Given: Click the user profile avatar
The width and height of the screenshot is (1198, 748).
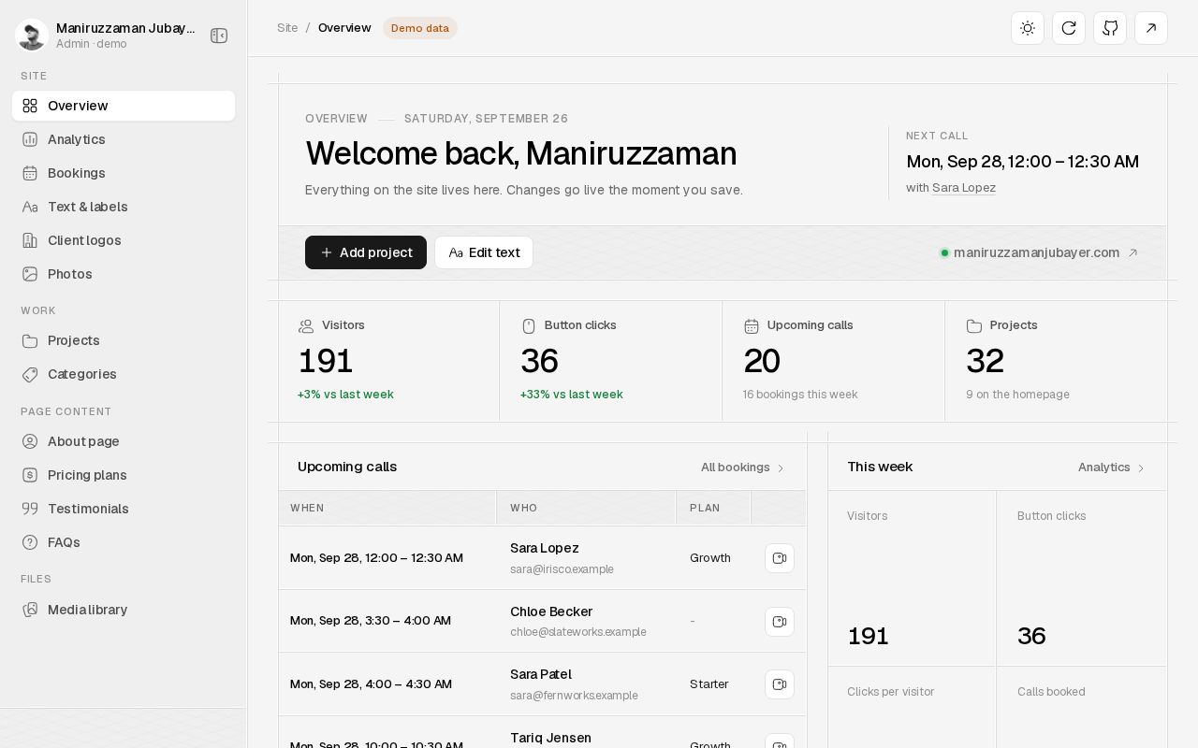Looking at the screenshot, I should 32,36.
